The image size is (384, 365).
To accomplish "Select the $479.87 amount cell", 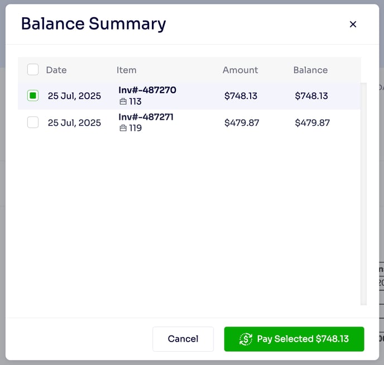I will [242, 123].
